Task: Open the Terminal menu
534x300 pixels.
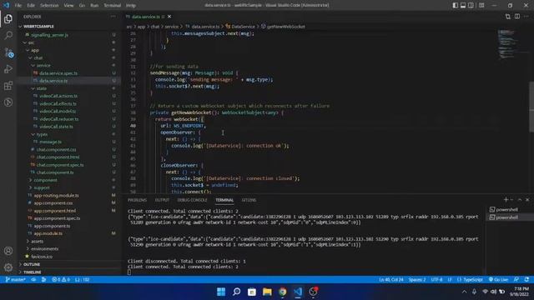Action: (x=113, y=6)
